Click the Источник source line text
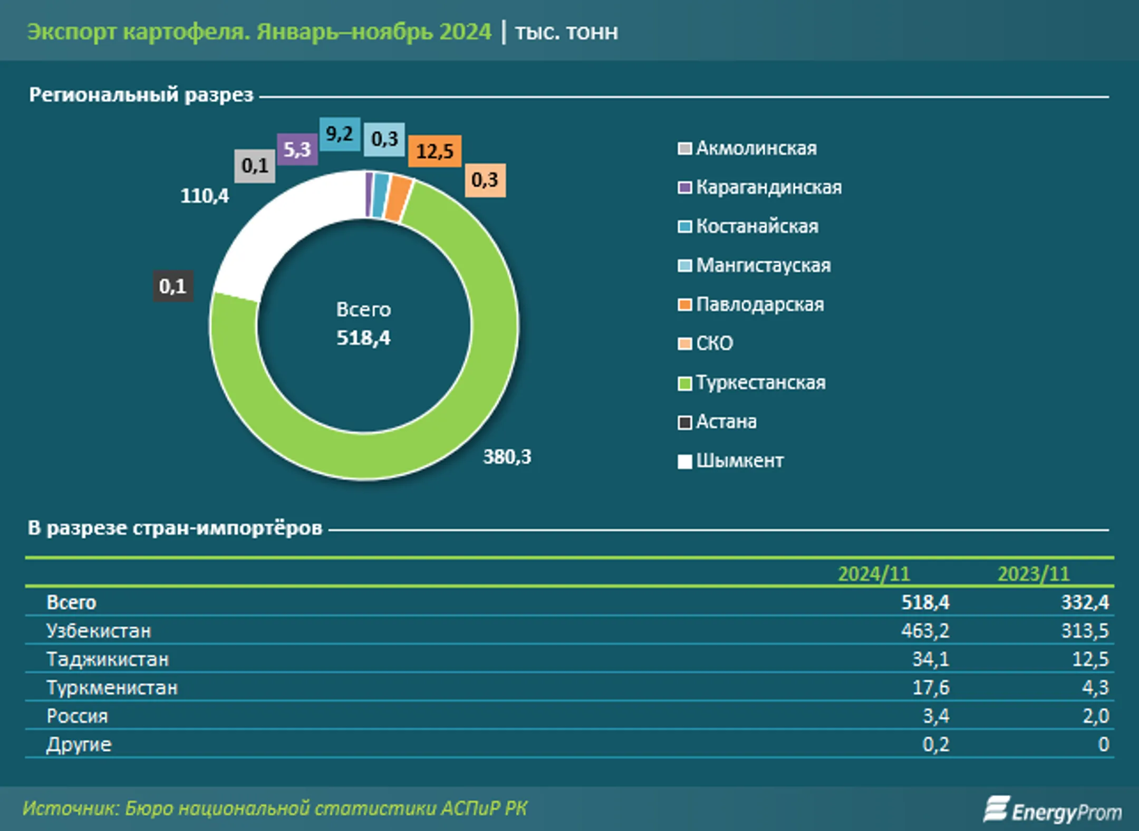 (275, 809)
